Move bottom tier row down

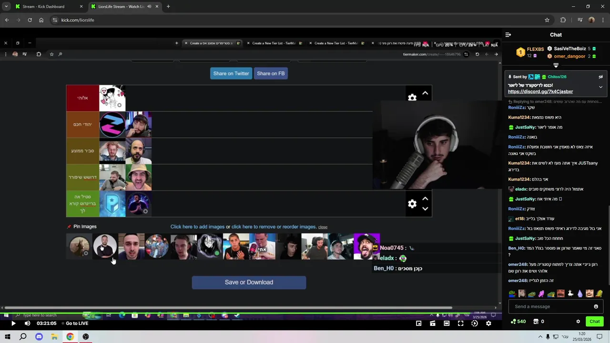coord(425,209)
